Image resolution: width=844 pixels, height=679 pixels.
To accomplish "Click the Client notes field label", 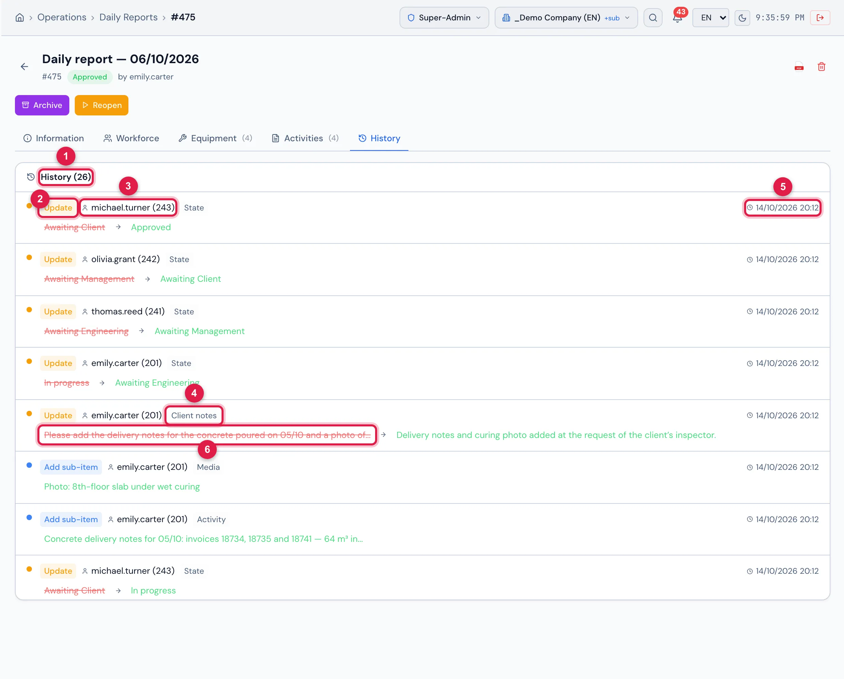I will (x=194, y=416).
